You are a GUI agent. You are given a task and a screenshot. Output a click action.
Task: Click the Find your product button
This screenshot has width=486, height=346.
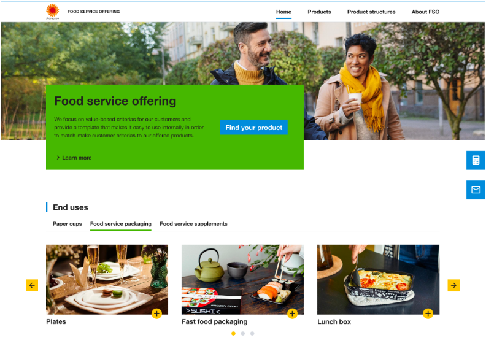coord(254,128)
